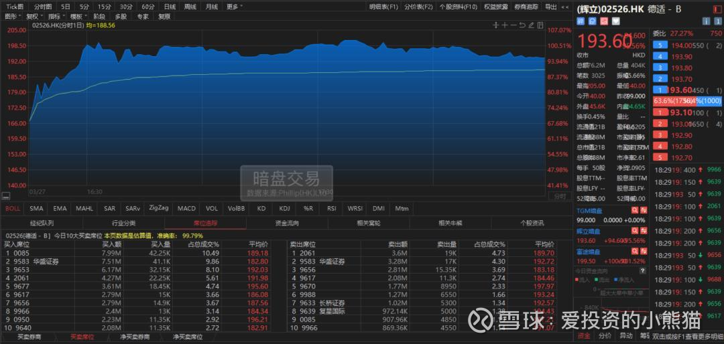The height and width of the screenshot is (344, 724).
Task: Click the 导出 export button
Action: [550, 7]
